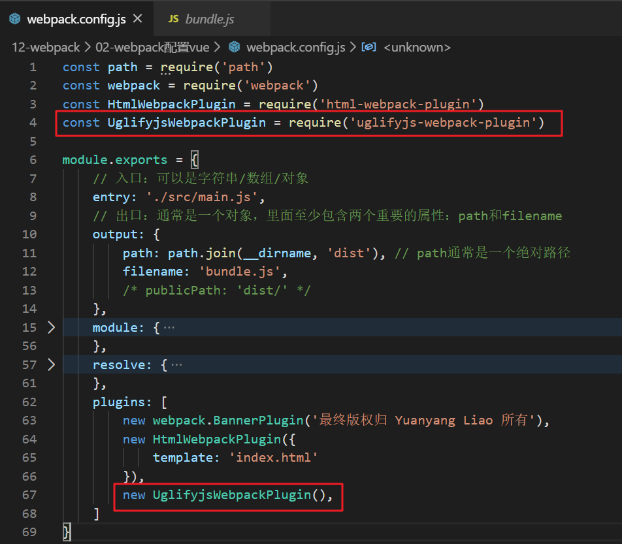Click webpack.config.js in the breadcrumb trail
Image resolution: width=622 pixels, height=544 pixels.
pyautogui.click(x=295, y=47)
